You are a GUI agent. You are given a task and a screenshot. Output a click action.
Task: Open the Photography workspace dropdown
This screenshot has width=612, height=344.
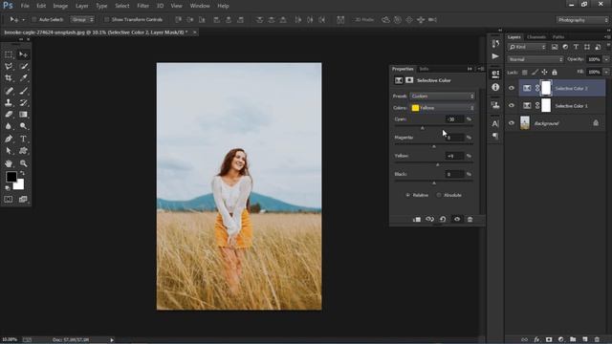pos(582,20)
